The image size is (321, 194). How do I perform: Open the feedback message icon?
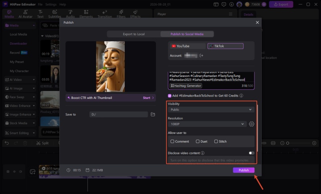[224, 4]
